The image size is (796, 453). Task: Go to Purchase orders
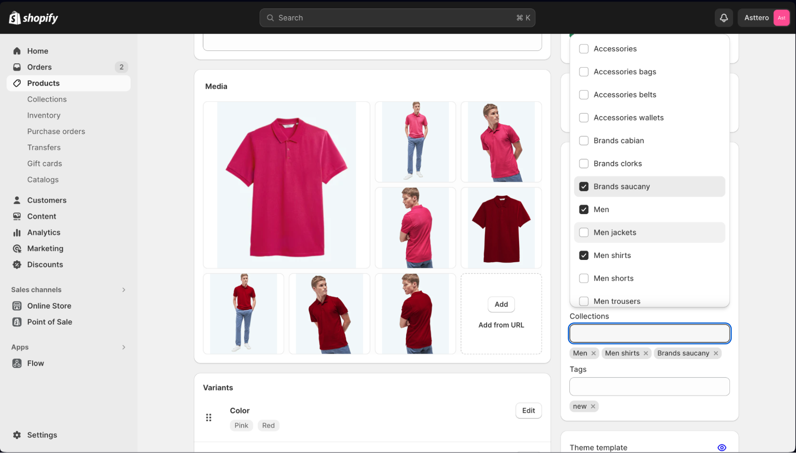point(56,131)
